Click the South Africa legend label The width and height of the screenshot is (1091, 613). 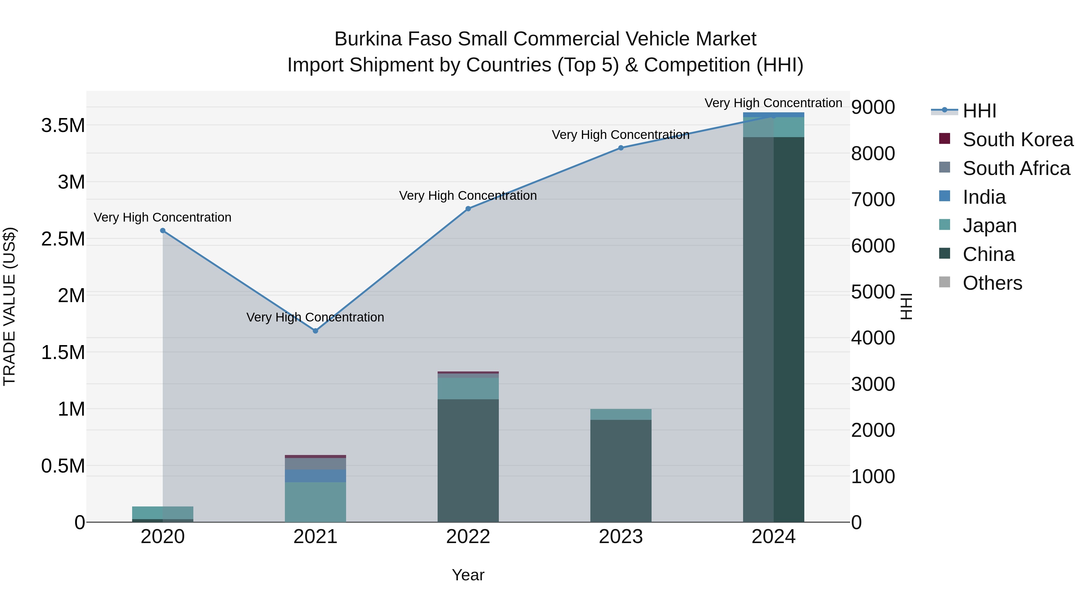click(1016, 168)
